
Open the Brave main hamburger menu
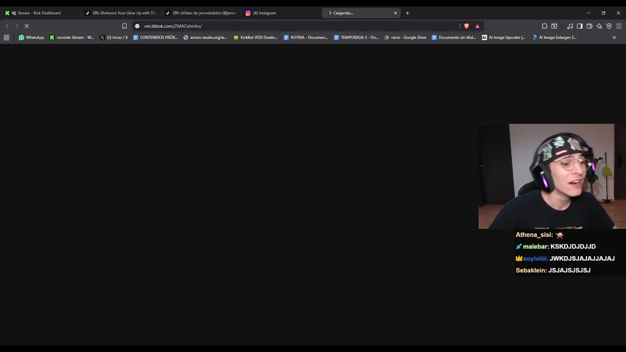coord(619,26)
